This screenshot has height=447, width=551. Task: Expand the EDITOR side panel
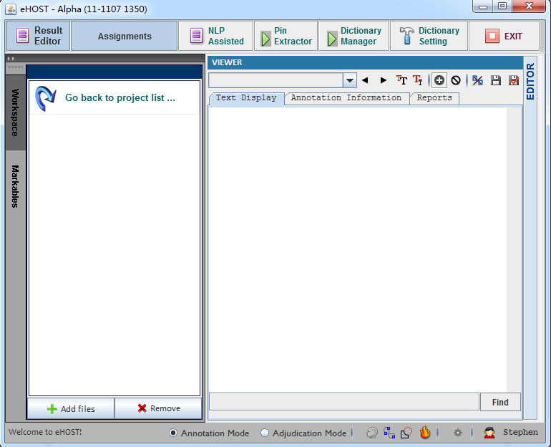tap(530, 81)
